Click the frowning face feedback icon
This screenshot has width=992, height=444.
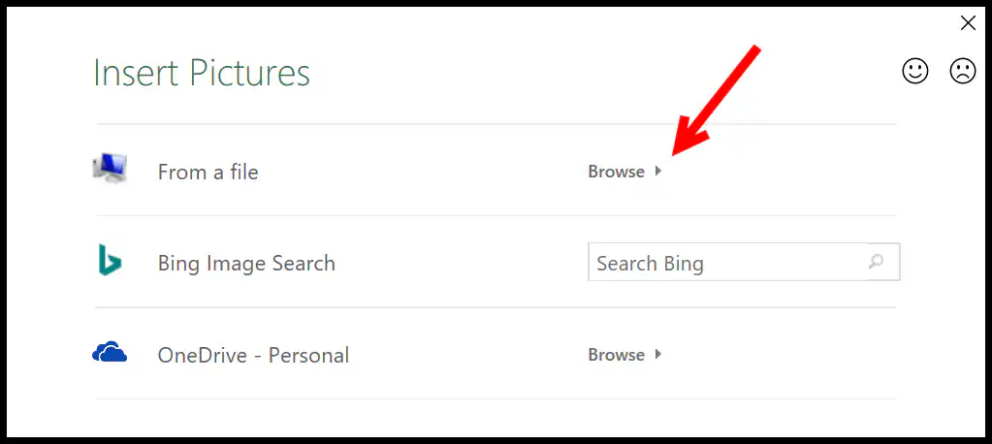(x=963, y=71)
